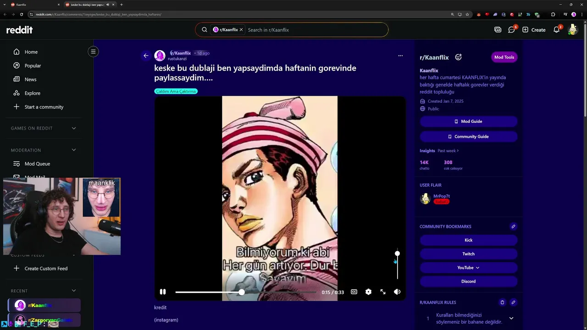Open the post community avatar

[160, 56]
